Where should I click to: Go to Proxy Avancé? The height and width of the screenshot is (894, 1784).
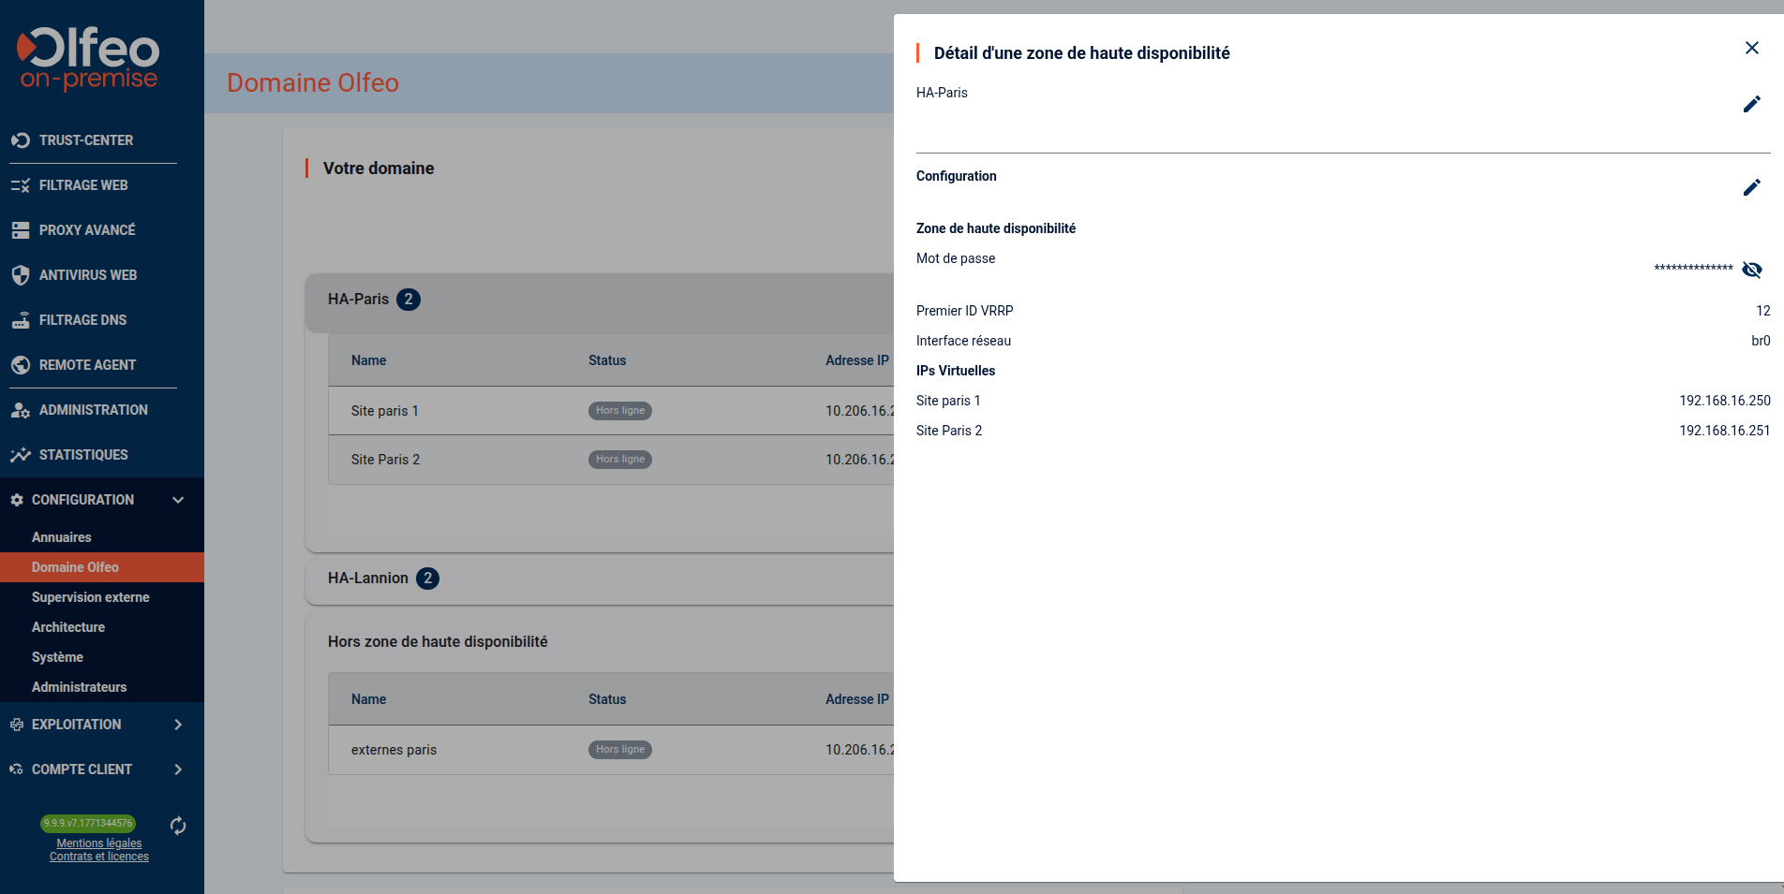pyautogui.click(x=87, y=230)
